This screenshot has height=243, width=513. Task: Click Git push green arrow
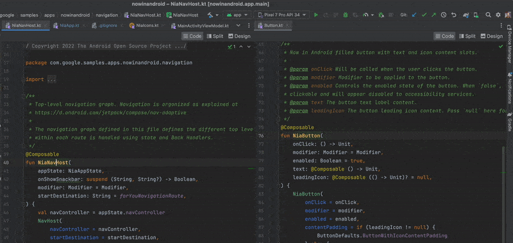434,15
